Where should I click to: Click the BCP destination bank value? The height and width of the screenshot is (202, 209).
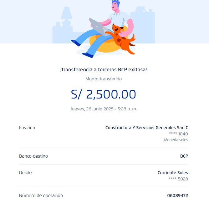(184, 156)
